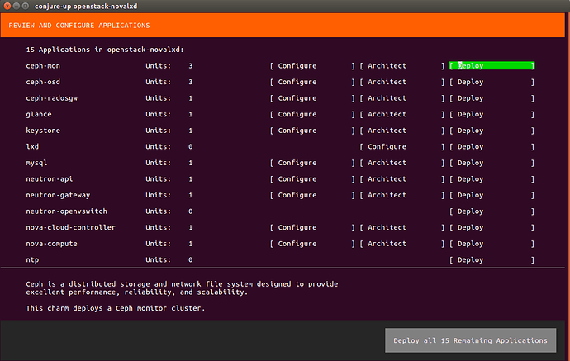Select the neutron-openvswitch application name

pyautogui.click(x=67, y=211)
